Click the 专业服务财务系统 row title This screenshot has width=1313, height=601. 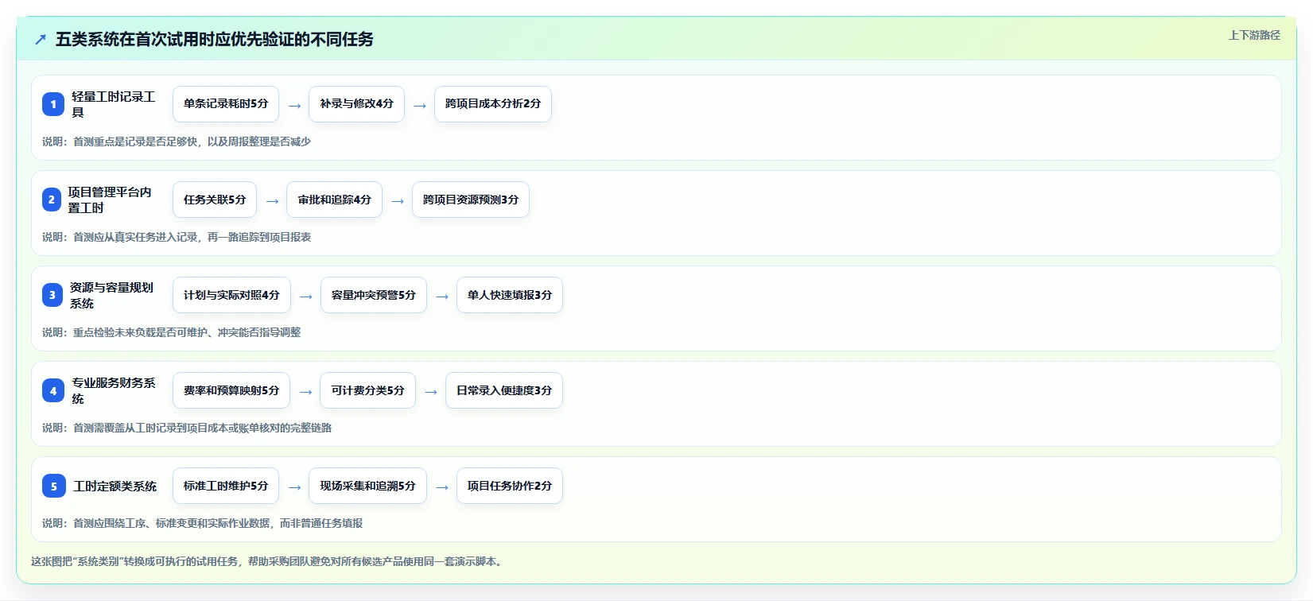pyautogui.click(x=114, y=390)
